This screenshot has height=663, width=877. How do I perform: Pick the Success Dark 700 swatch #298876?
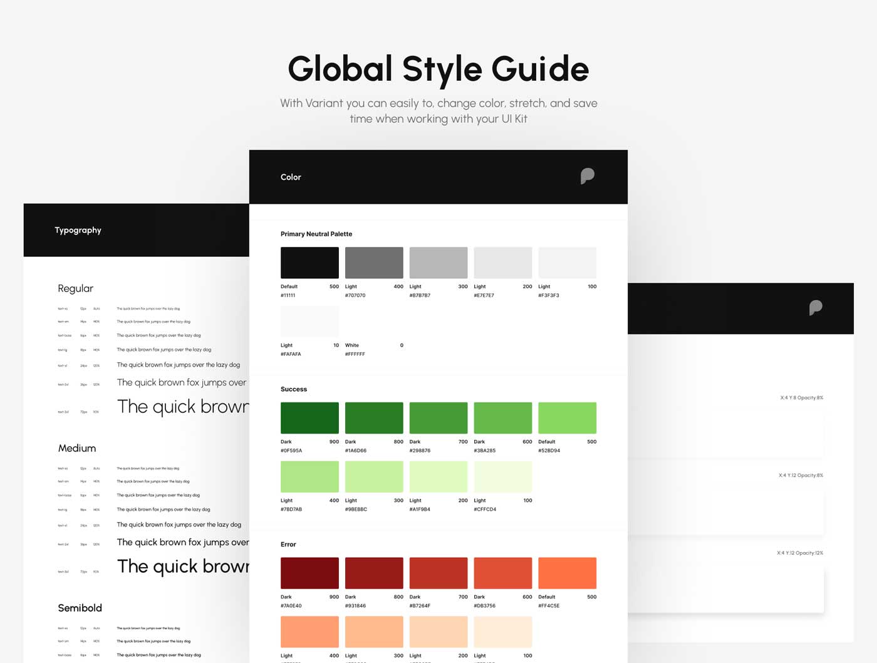coord(438,418)
